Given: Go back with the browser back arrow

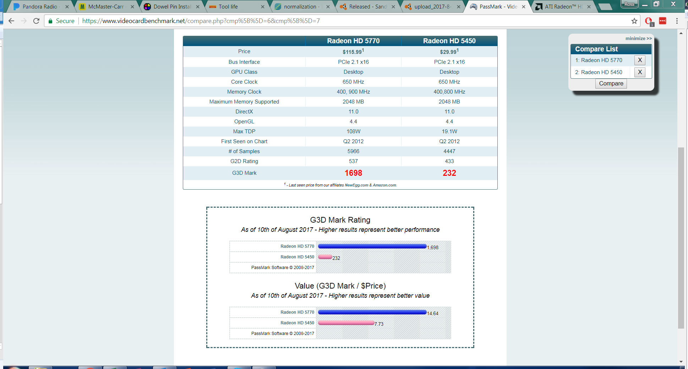Looking at the screenshot, I should [11, 21].
